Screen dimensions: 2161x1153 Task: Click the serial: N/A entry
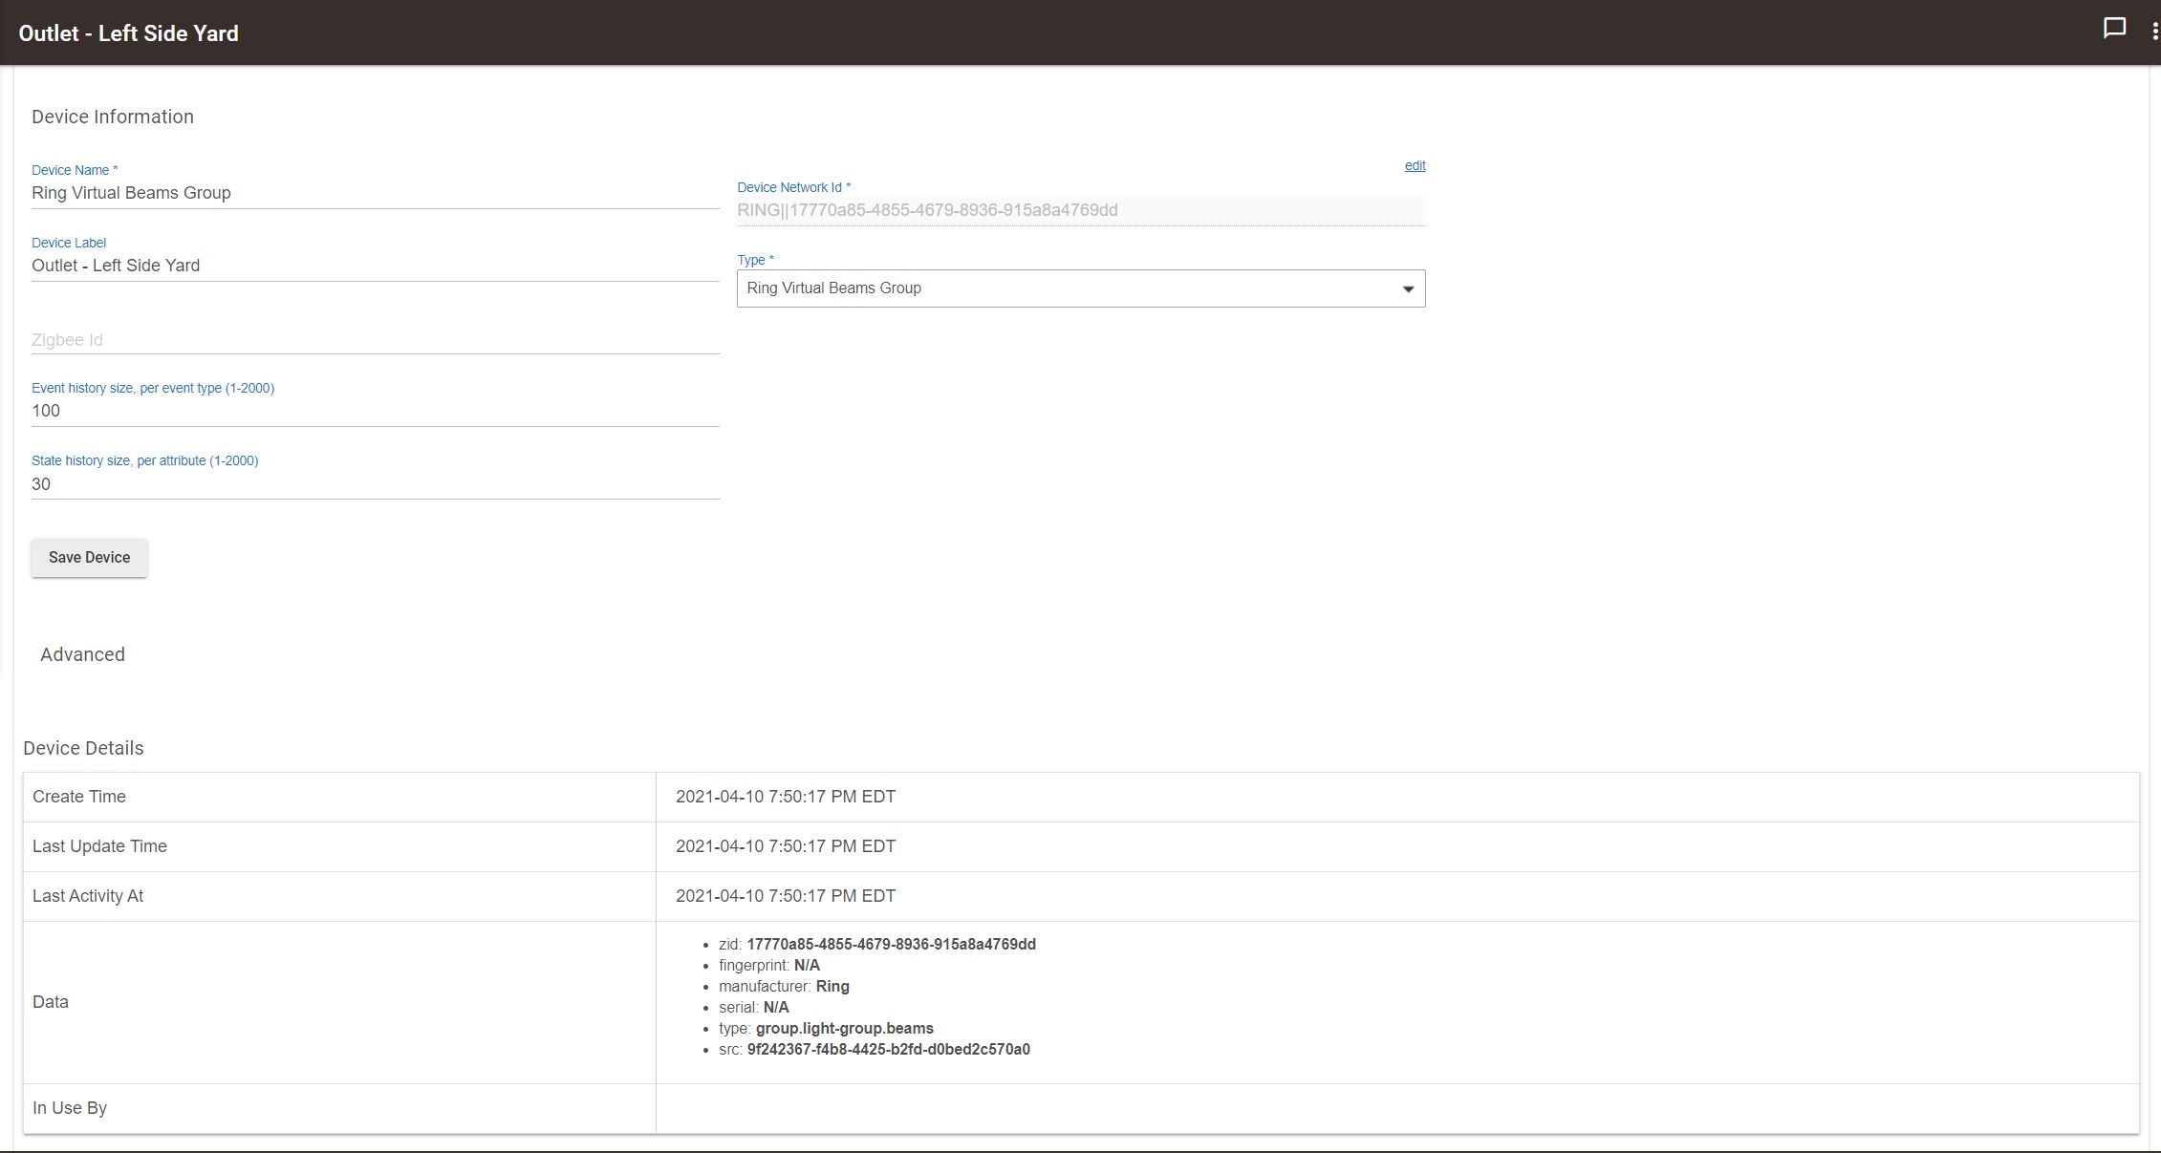click(754, 1007)
